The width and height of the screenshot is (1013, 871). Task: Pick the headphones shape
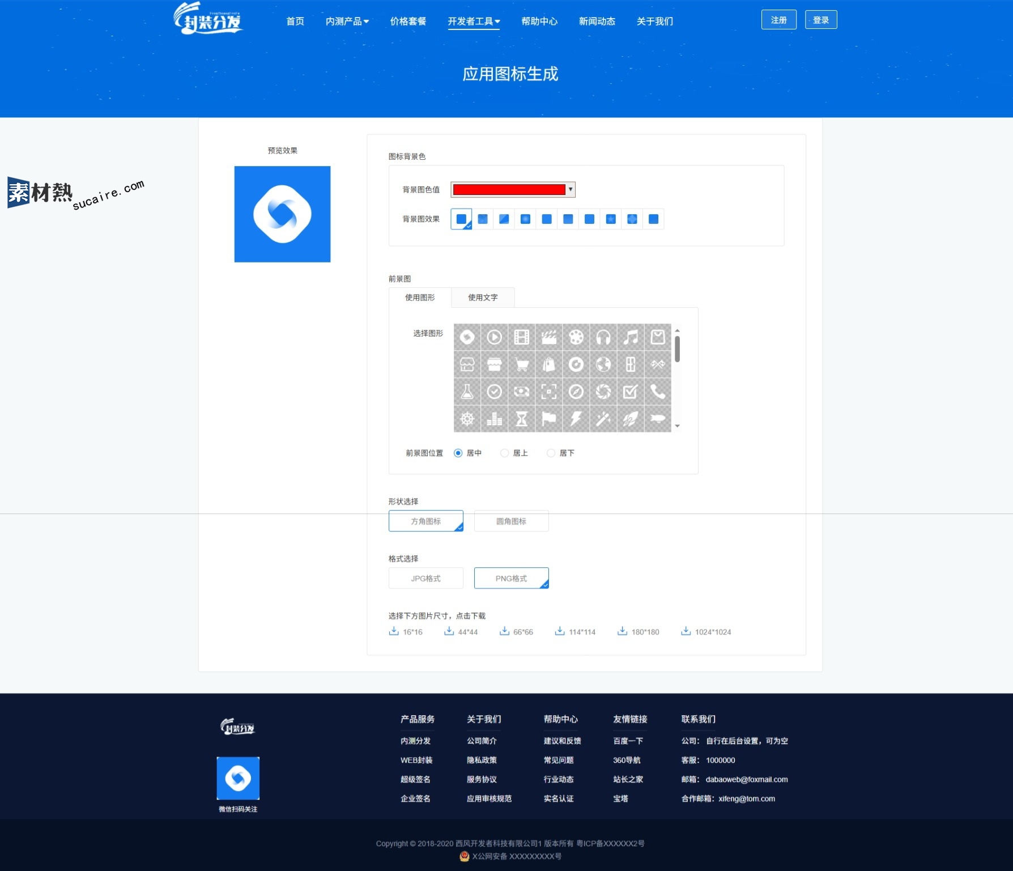point(603,337)
